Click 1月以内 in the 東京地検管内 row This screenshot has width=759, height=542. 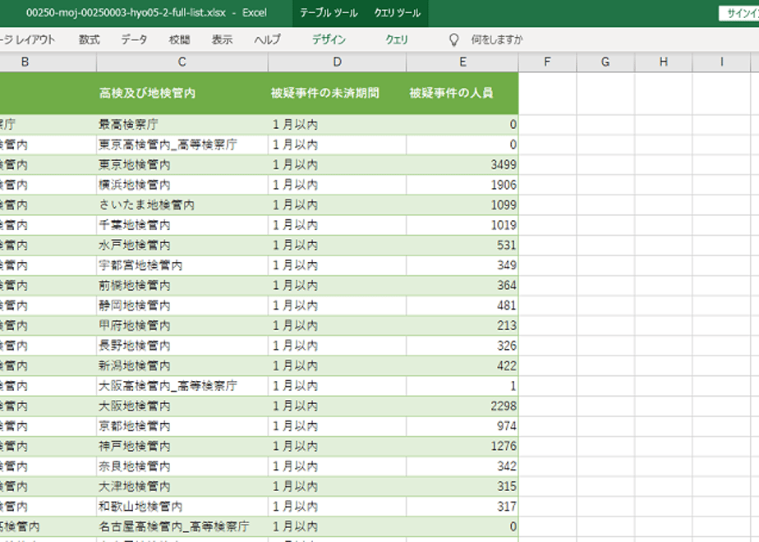click(x=338, y=165)
